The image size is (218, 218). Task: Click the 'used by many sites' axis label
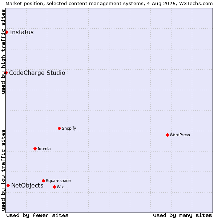(x=182, y=215)
